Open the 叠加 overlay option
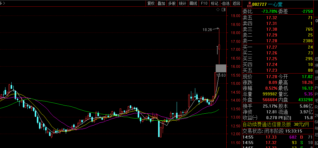This screenshot has height=148, width=318. pyautogui.click(x=161, y=3)
